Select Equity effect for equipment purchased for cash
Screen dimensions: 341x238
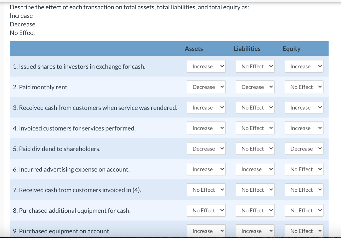[304, 210]
